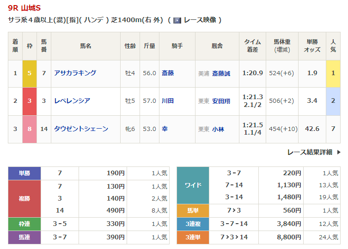348x249 pixels.
Task: Open horse タウゼントシェーン profile link
Action: pyautogui.click(x=81, y=129)
